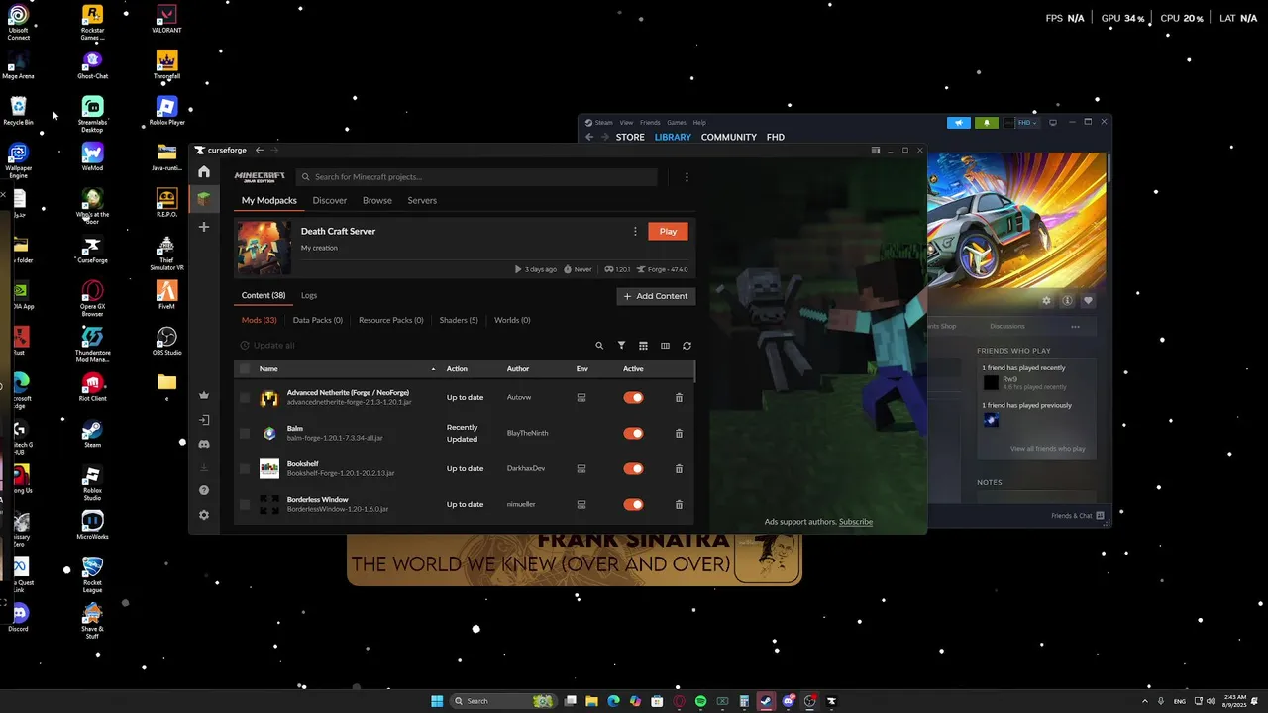Open CurseForge home in left sidebar

coord(204,172)
